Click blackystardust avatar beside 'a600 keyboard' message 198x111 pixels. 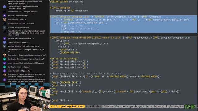pyautogui.click(x=4, y=63)
